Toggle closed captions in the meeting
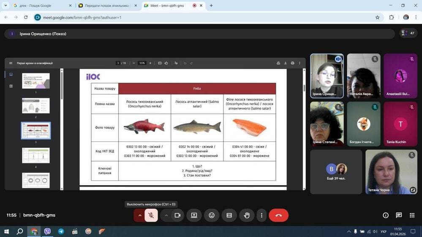Image resolution: width=422 pixels, height=237 pixels. pos(229,215)
